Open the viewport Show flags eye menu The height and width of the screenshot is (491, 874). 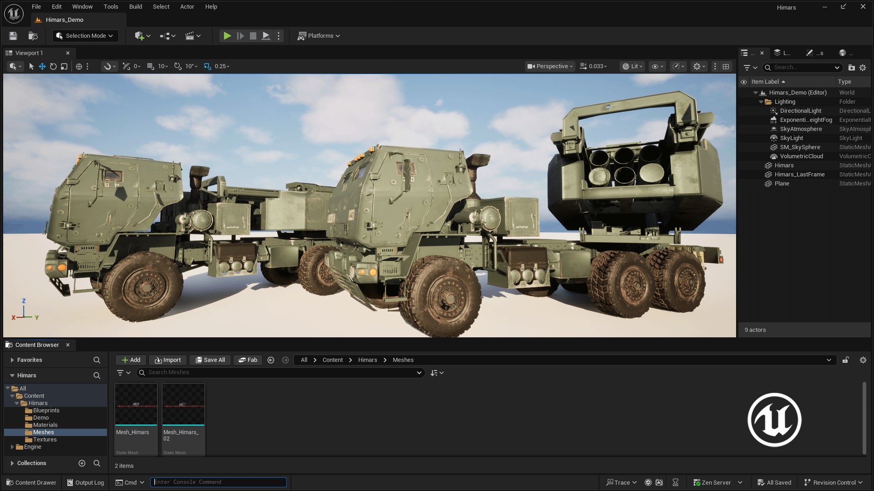coord(657,66)
